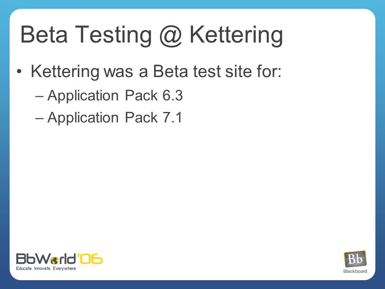This screenshot has width=385, height=289.
Task: Click the yellow '06 in the logo
Action: (x=89, y=259)
